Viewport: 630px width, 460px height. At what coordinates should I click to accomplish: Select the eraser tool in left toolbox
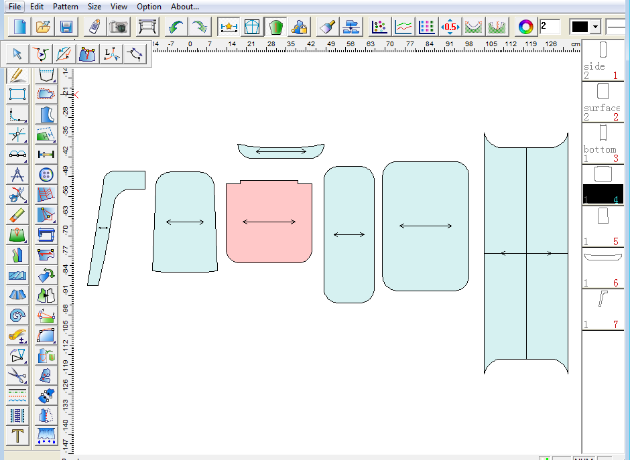(x=17, y=215)
